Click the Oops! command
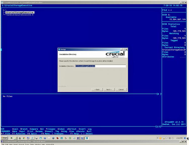Image resolution: width=189 pixels, height=145 pixels. pos(22,131)
